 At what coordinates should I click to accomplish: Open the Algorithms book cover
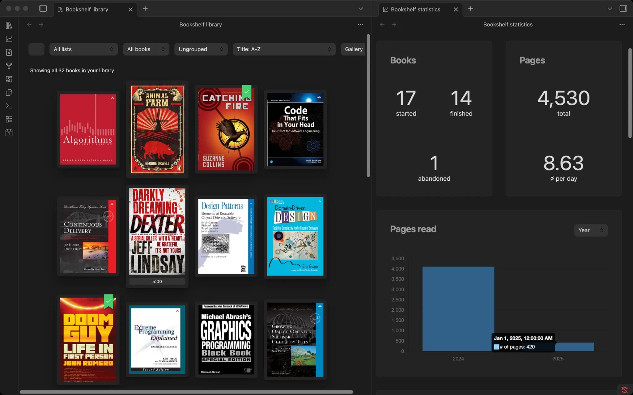[88, 129]
